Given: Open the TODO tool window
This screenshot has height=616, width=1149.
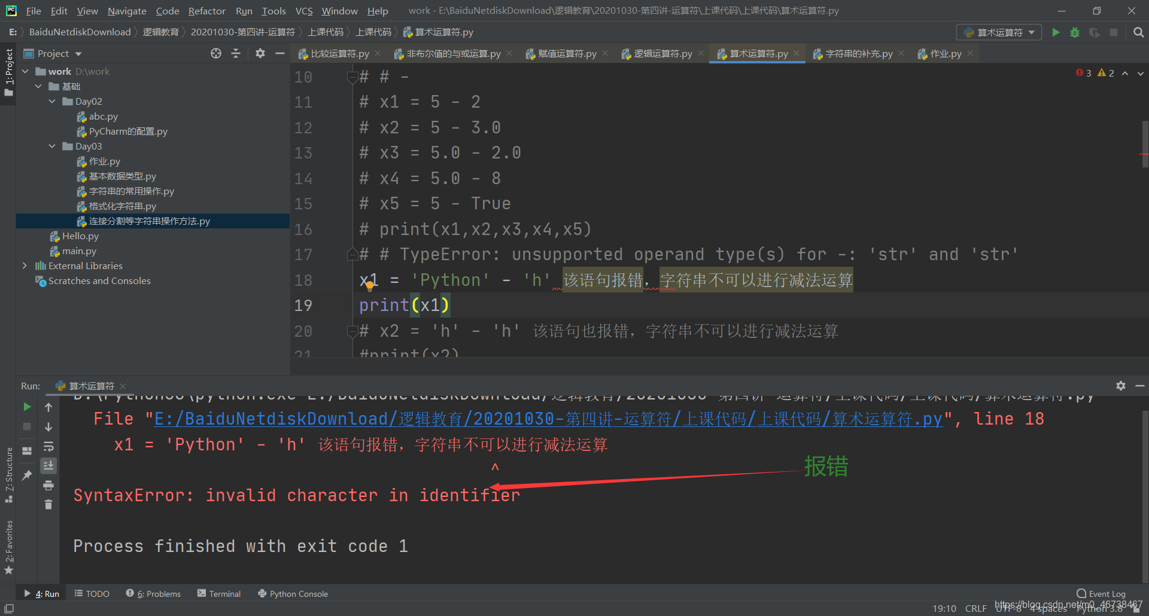Looking at the screenshot, I should coord(92,593).
